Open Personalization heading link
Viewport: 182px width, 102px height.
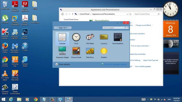point(102,20)
